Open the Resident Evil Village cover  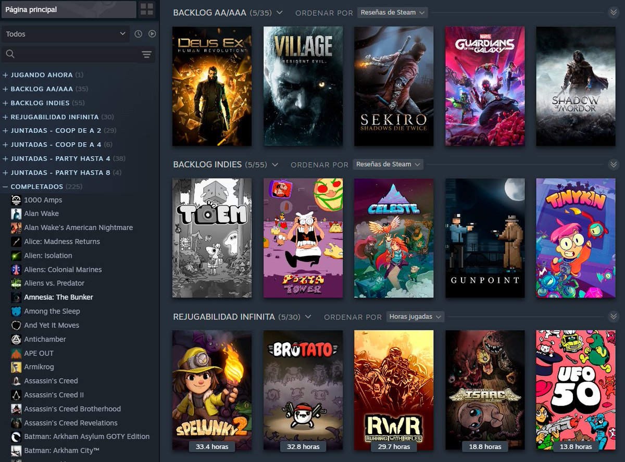pos(303,86)
